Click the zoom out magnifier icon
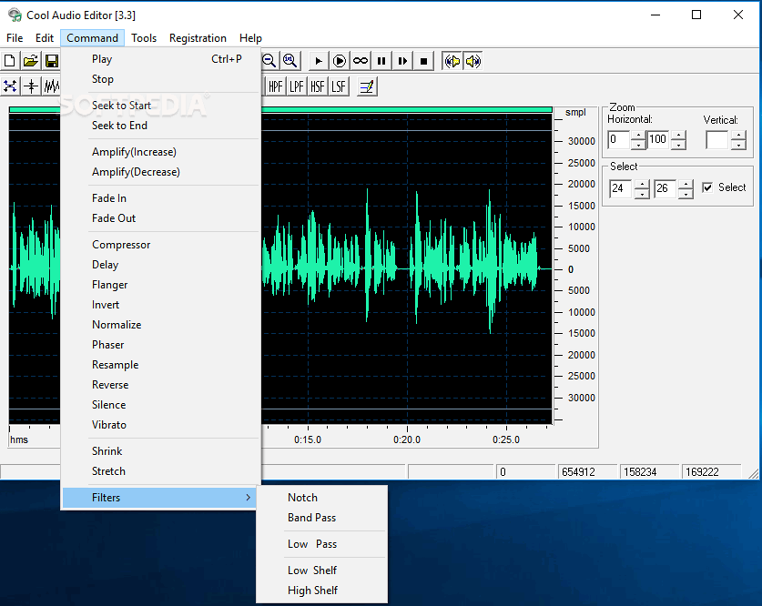 tap(269, 61)
